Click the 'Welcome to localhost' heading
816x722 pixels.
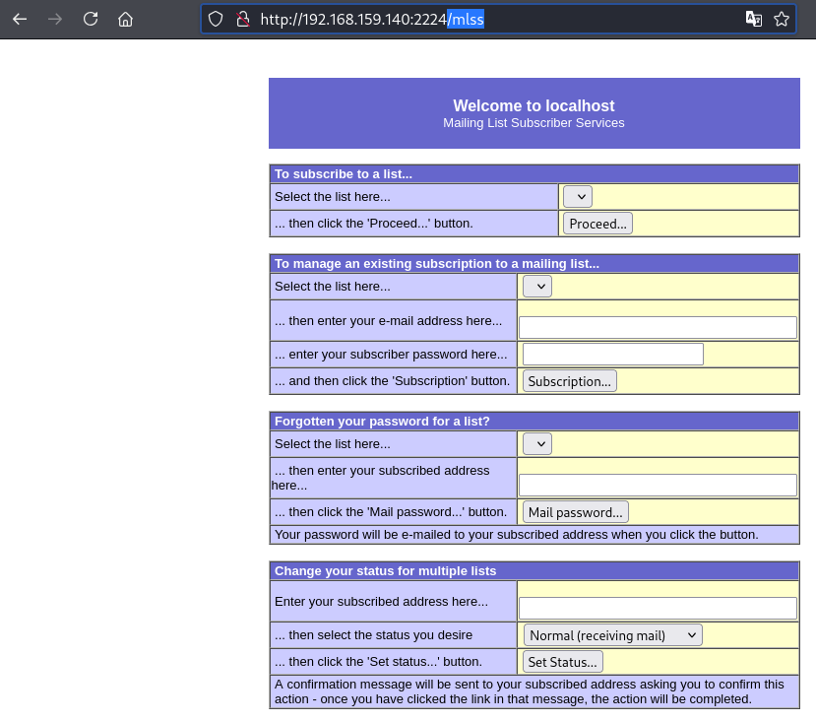click(534, 105)
